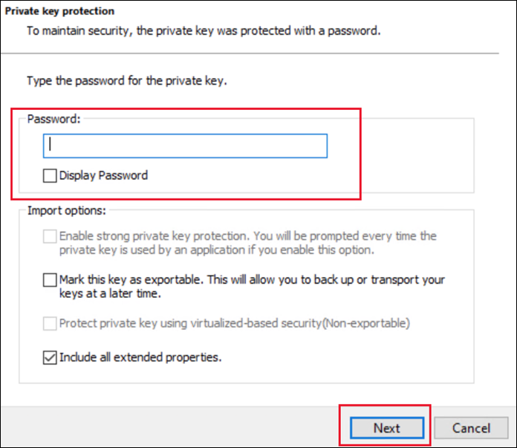Click the 'Password:' group label

pos(52,118)
